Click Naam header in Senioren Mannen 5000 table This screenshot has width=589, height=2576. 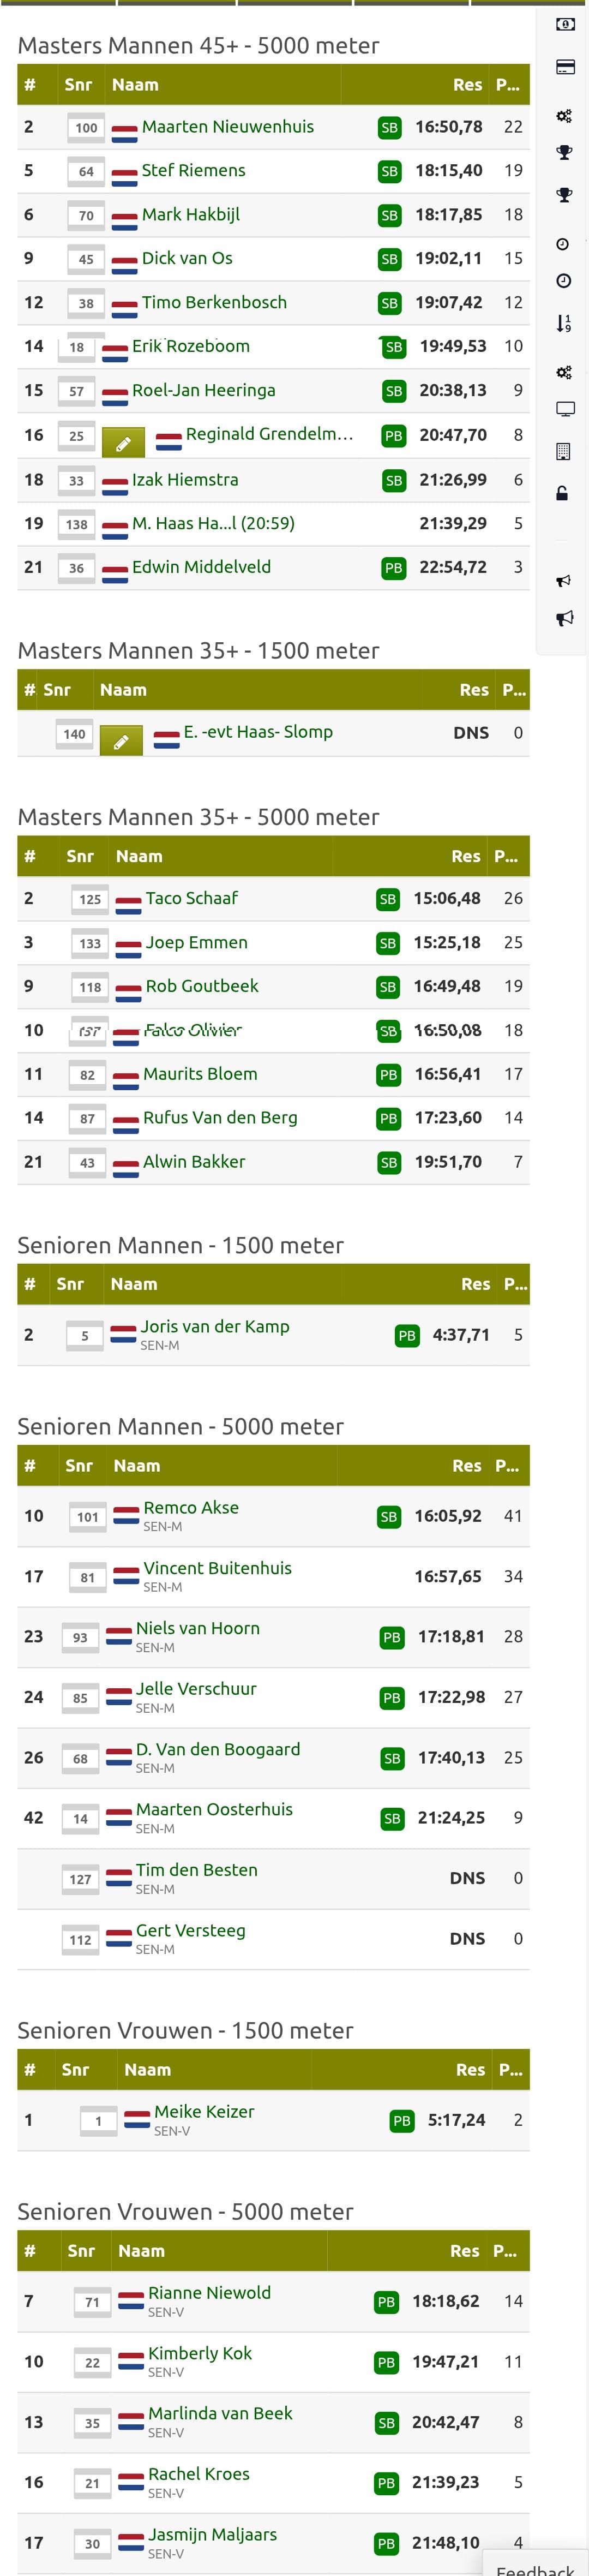[x=137, y=1465]
